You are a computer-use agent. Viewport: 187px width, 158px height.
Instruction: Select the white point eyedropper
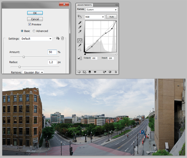point(80,31)
